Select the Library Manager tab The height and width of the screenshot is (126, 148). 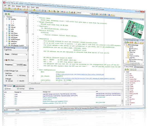[x=128, y=66]
